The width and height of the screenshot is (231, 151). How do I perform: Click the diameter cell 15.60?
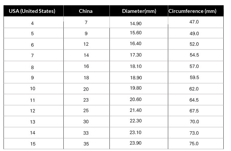click(x=136, y=33)
